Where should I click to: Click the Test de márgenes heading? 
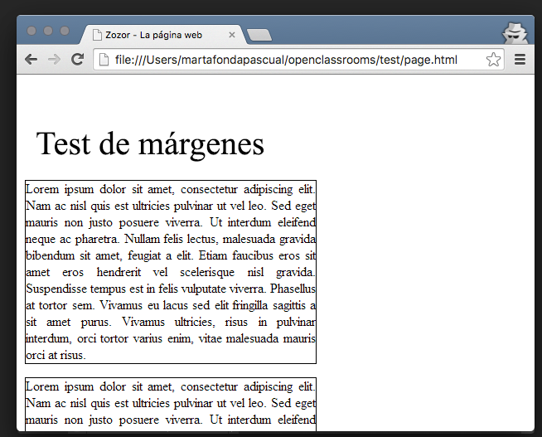point(150,144)
